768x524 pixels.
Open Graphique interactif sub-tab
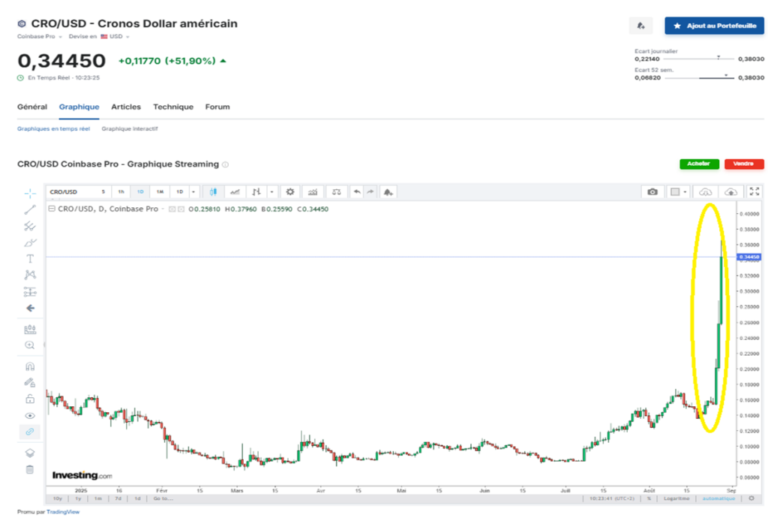pyautogui.click(x=130, y=128)
